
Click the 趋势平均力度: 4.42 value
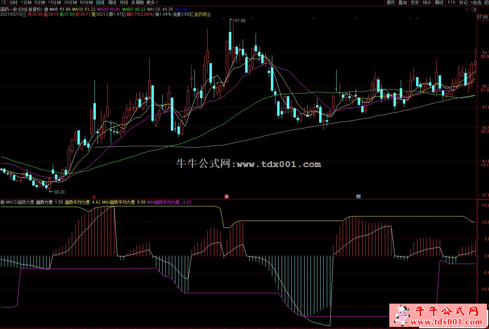pos(83,202)
